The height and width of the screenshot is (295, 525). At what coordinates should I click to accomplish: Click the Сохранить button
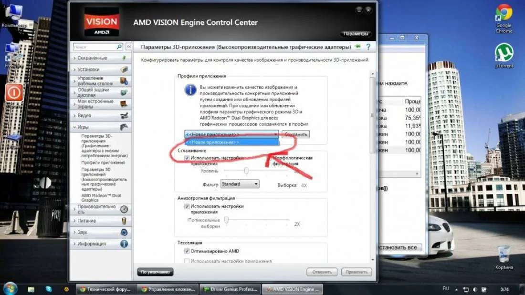pos(295,134)
